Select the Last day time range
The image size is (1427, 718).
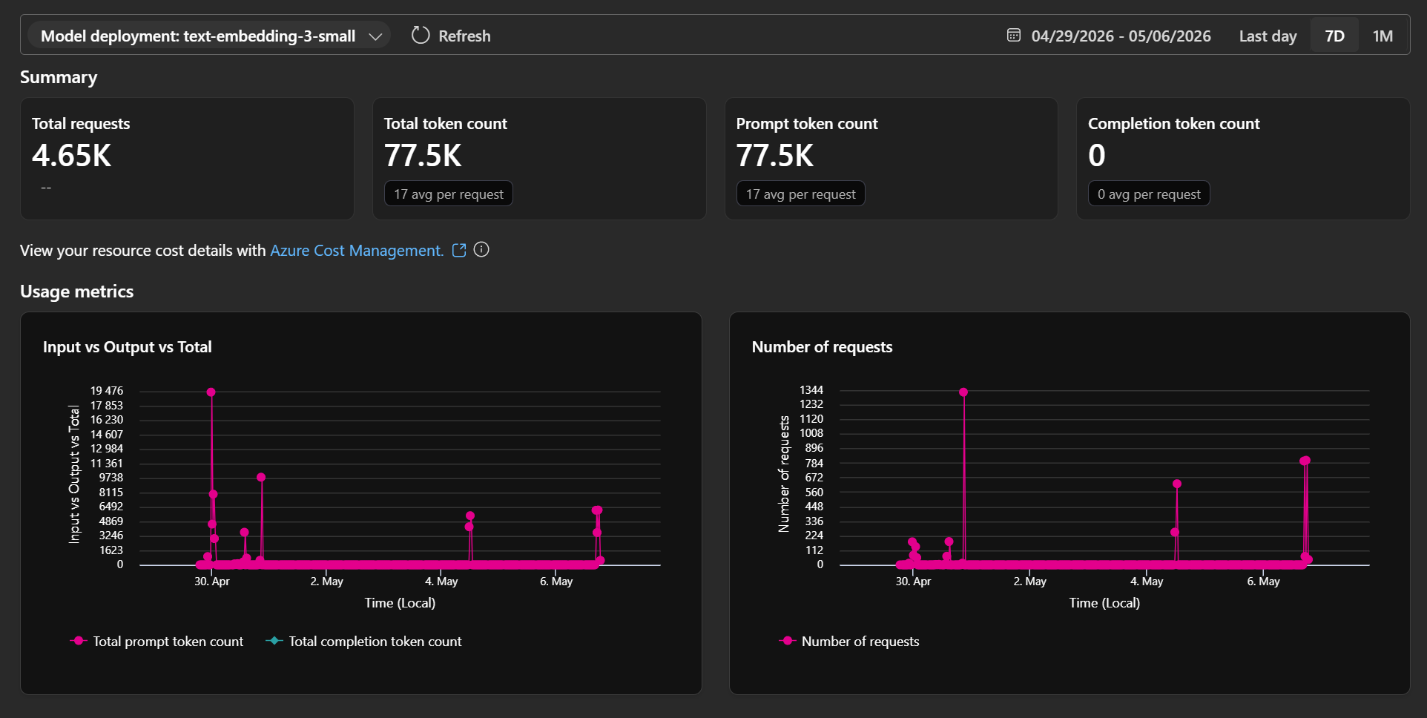[x=1268, y=36]
